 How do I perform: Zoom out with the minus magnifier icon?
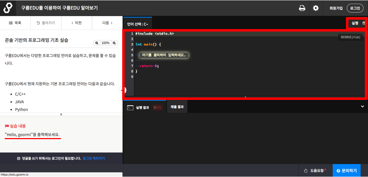tap(114, 43)
